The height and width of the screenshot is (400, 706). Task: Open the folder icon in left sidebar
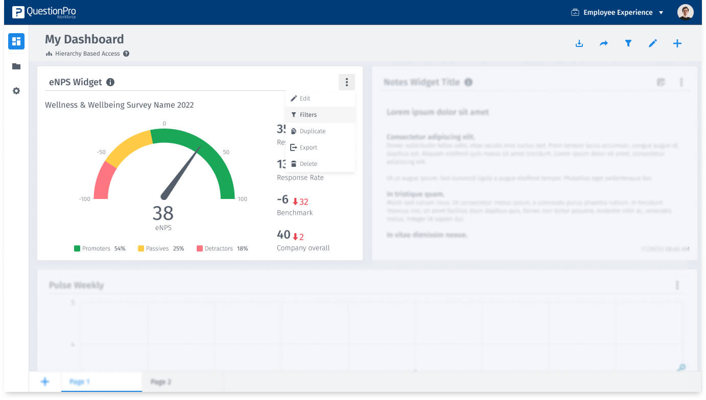[16, 66]
